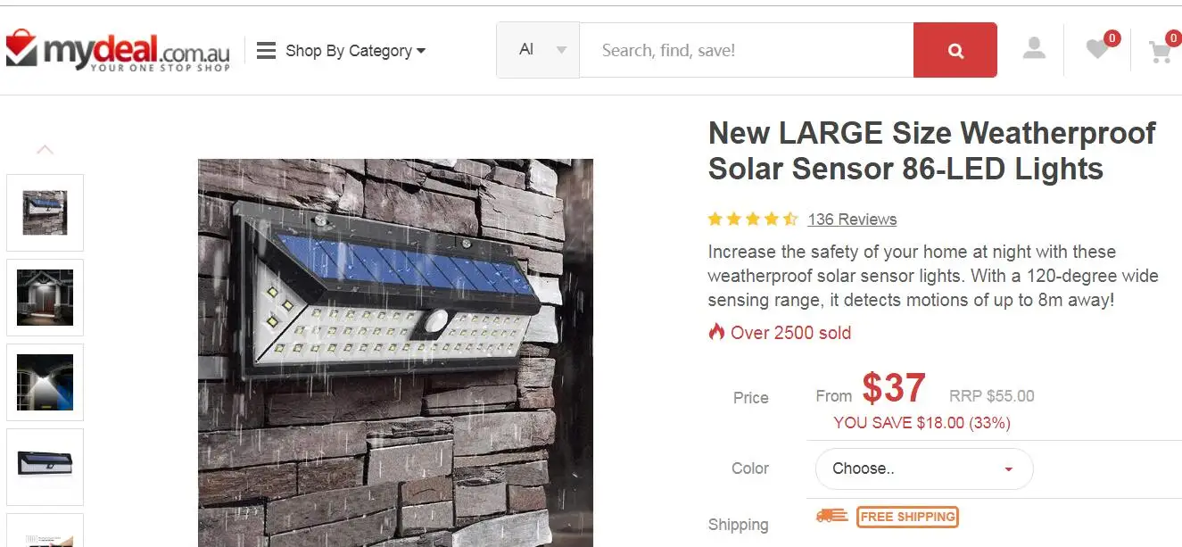Screen dimensions: 1182x547
Task: Open the 136 Reviews link
Action: [852, 220]
